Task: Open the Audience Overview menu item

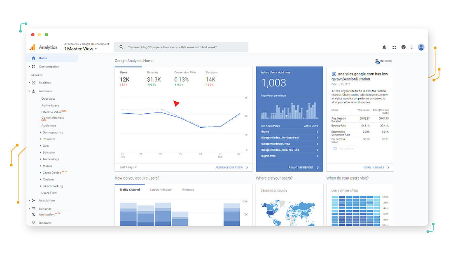Action: (x=48, y=98)
